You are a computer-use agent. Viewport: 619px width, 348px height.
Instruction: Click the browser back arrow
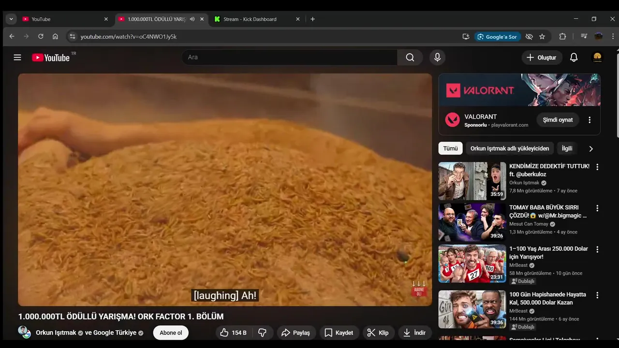12,36
